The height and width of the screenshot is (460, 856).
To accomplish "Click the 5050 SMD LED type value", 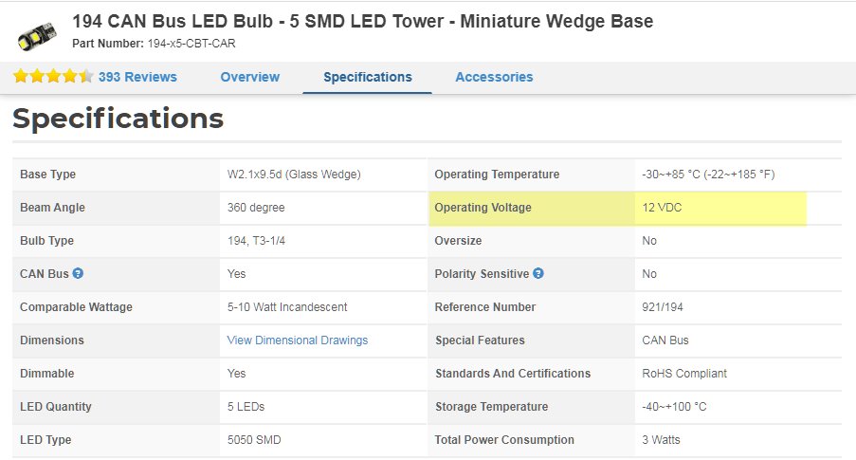I will 254,440.
